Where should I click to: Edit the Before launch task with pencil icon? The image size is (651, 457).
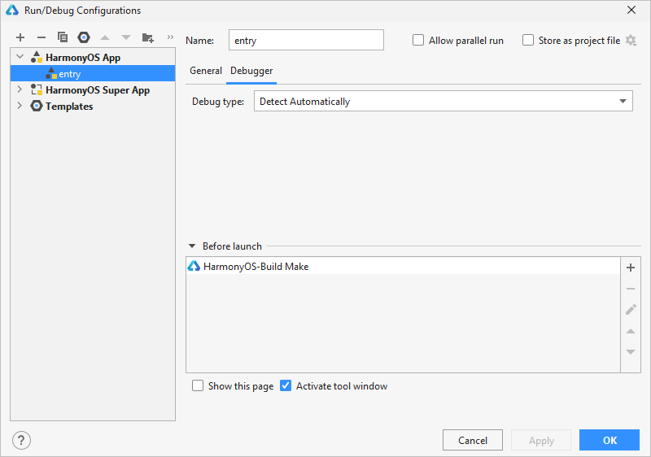pos(631,310)
